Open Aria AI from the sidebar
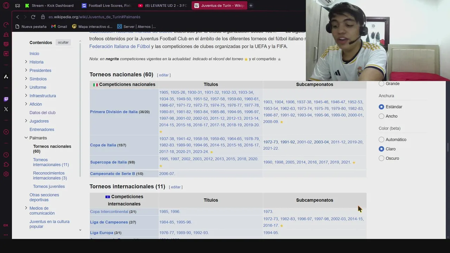 pos(6,77)
